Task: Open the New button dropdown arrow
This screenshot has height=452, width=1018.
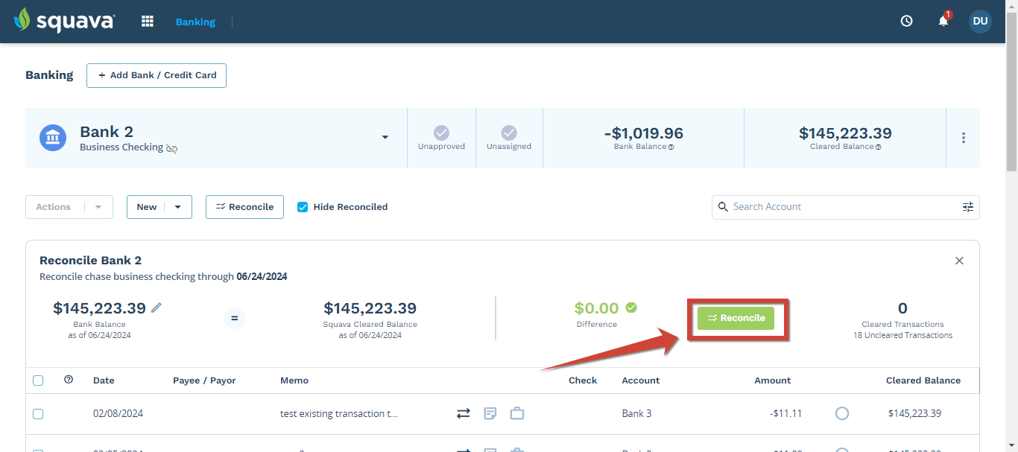Action: [x=178, y=207]
